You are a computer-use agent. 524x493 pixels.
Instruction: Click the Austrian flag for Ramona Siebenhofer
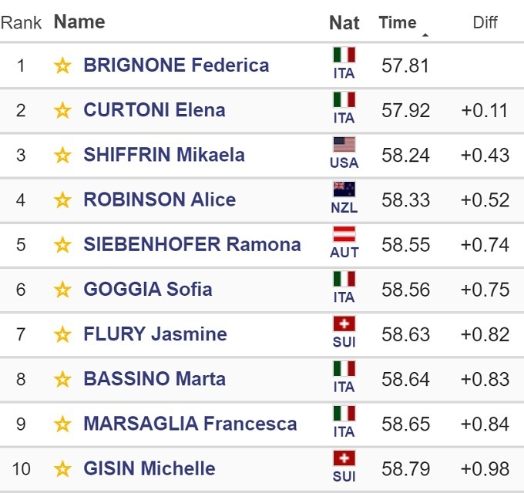tap(344, 233)
